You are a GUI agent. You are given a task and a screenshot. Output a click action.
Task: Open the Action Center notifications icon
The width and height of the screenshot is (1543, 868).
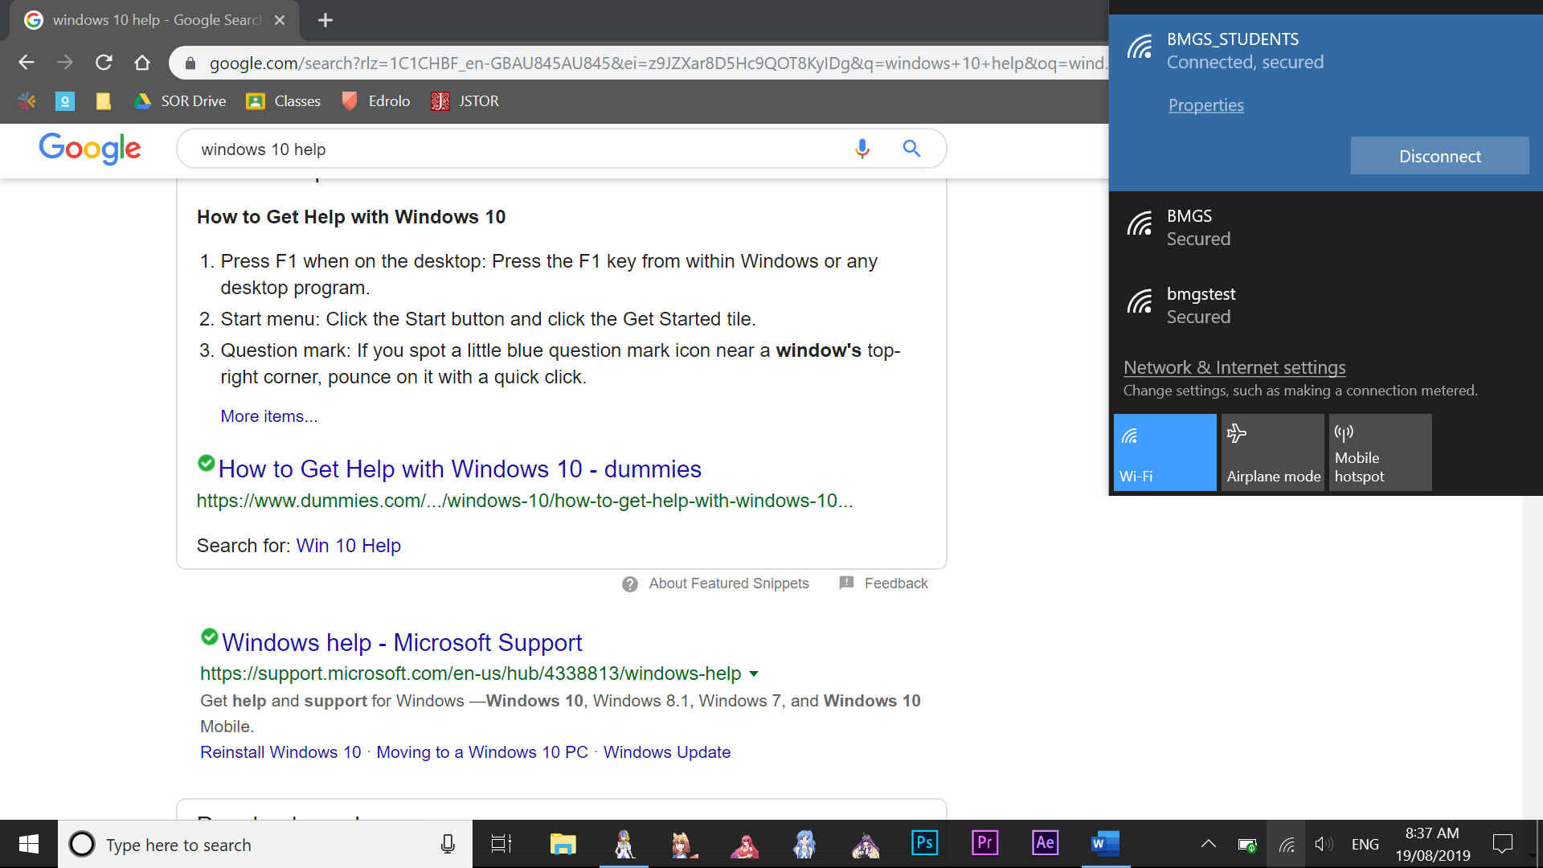(1502, 844)
